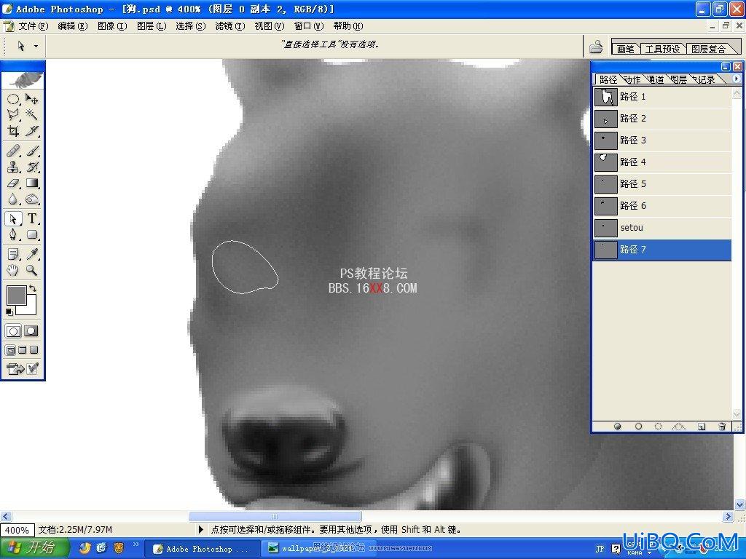Choose Full Screen with Menu Bar mode
Image resolution: width=746 pixels, height=559 pixels.
[23, 350]
